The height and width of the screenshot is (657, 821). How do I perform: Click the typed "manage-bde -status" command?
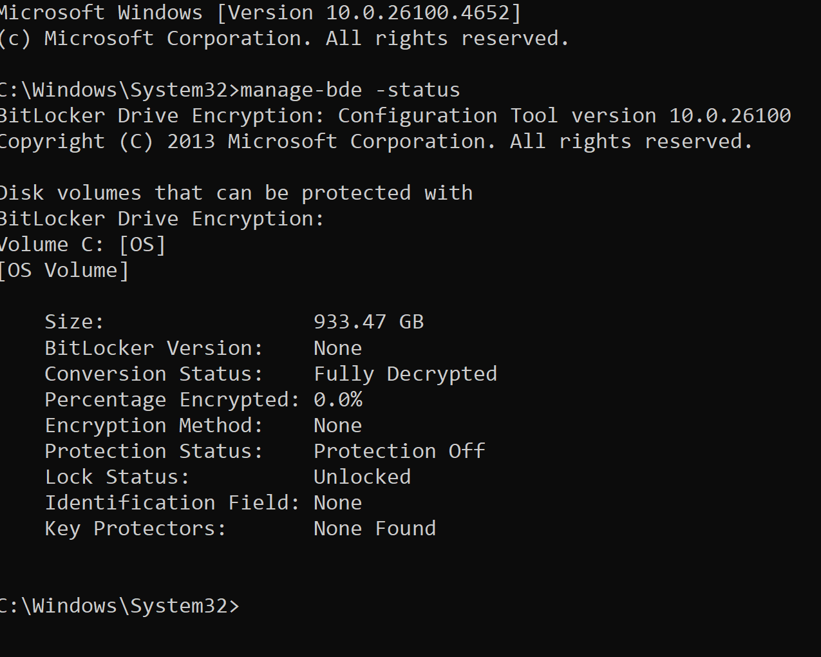click(x=350, y=90)
